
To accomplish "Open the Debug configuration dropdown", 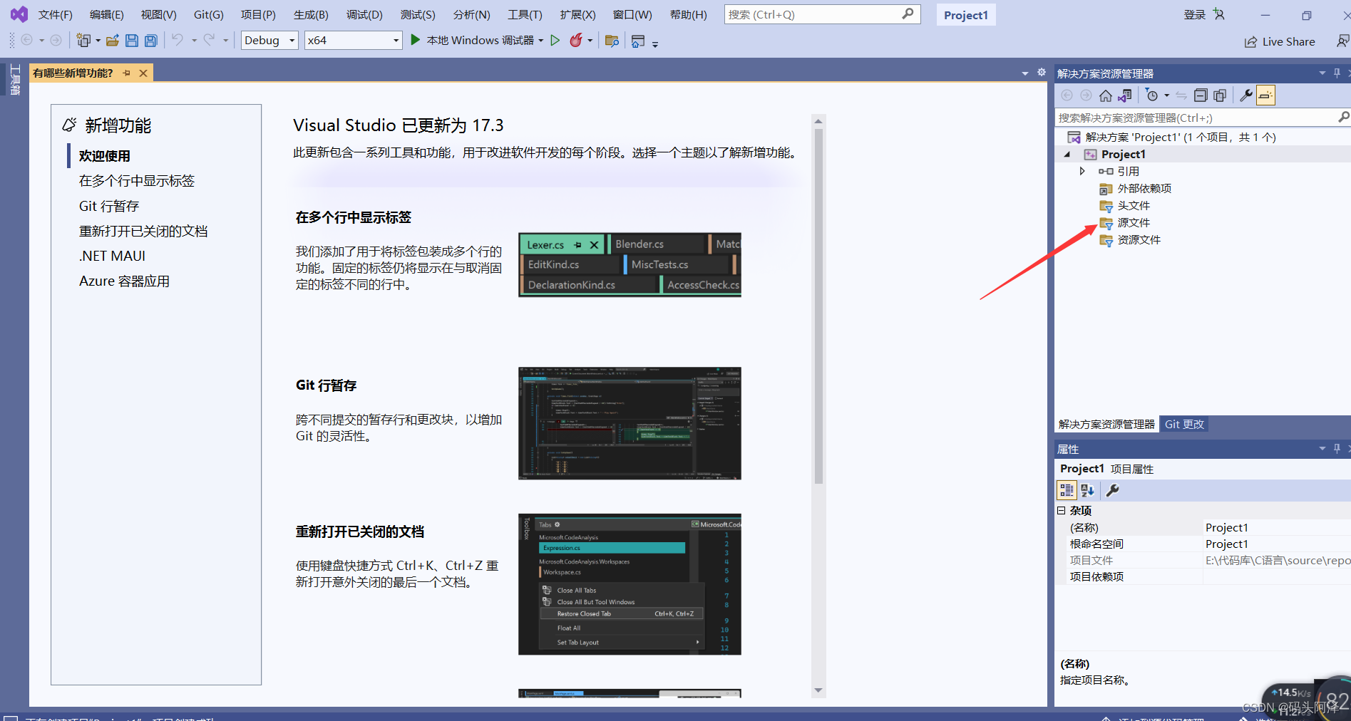I will pos(269,41).
